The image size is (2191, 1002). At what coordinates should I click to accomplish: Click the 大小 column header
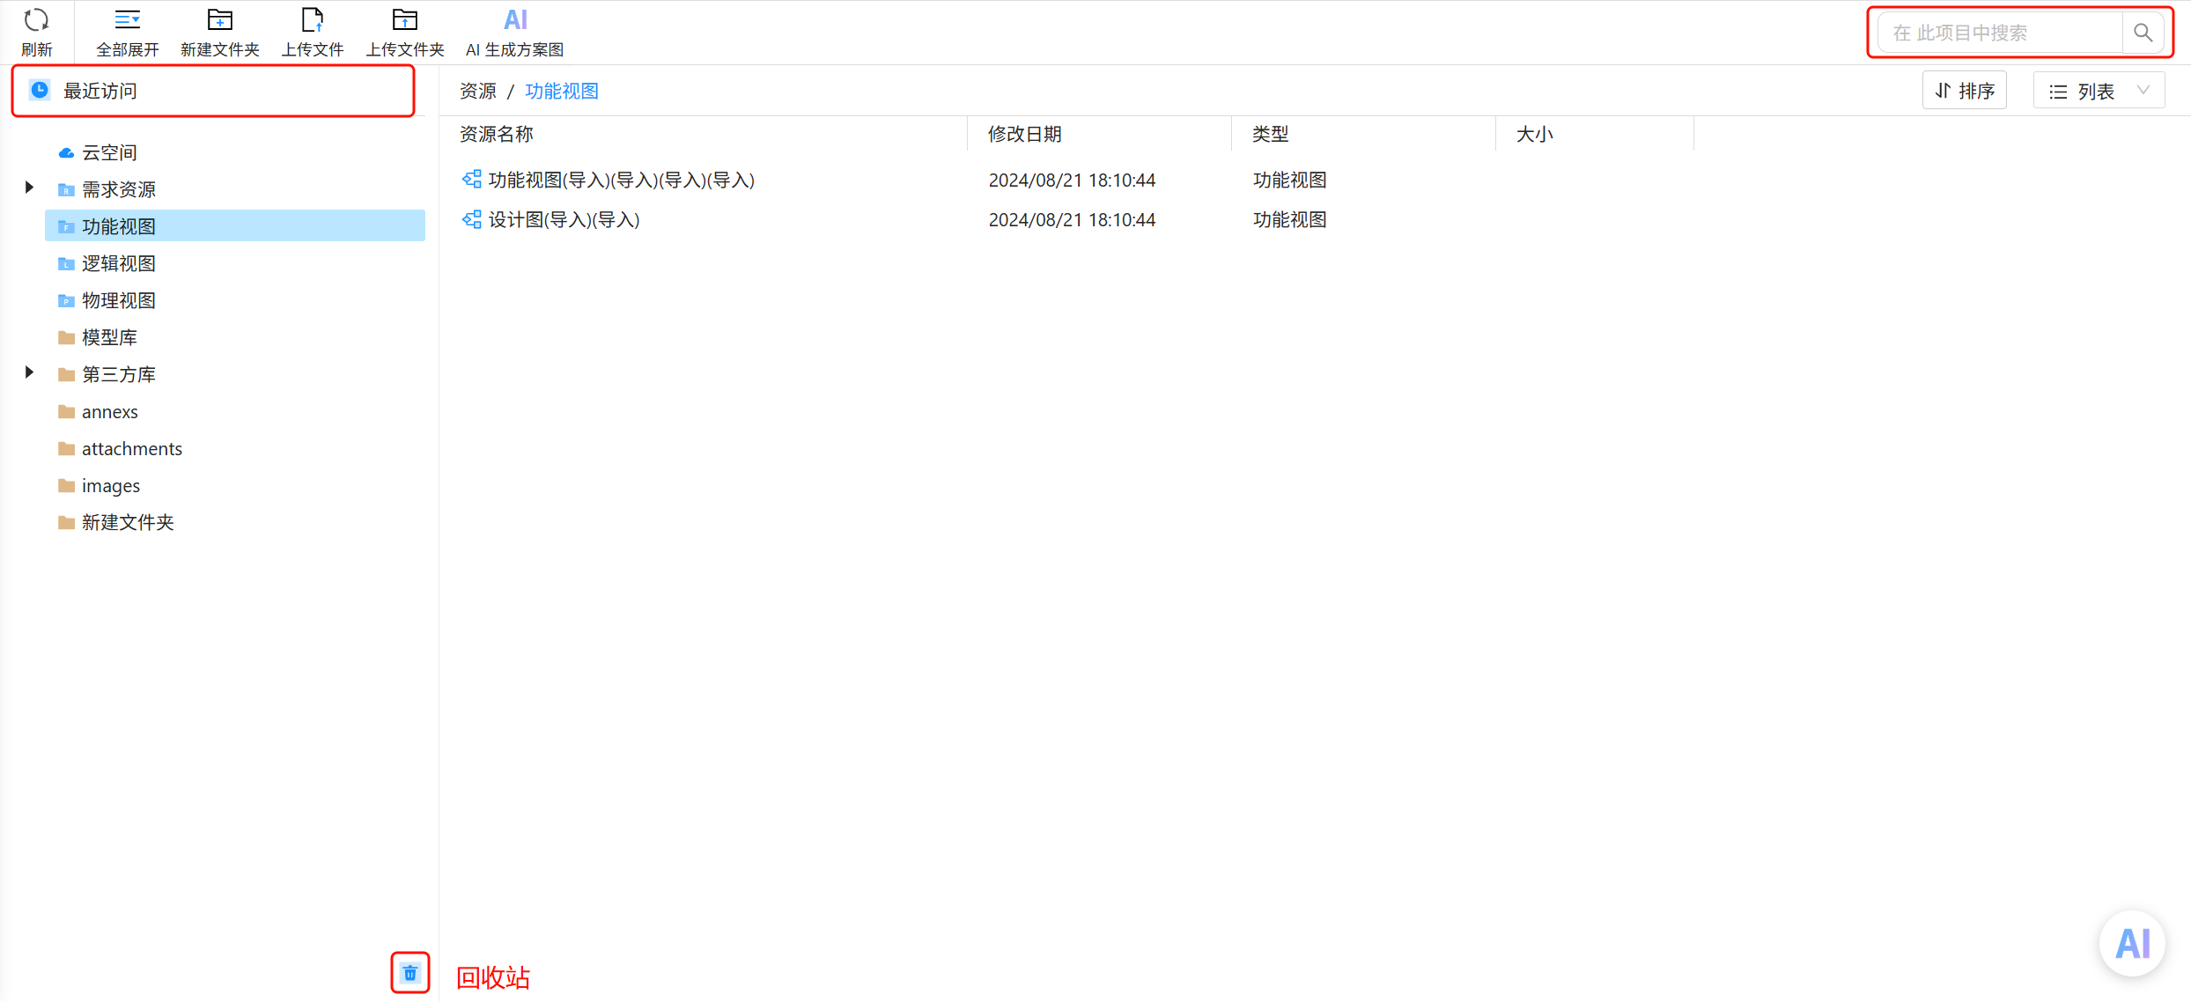[1534, 134]
